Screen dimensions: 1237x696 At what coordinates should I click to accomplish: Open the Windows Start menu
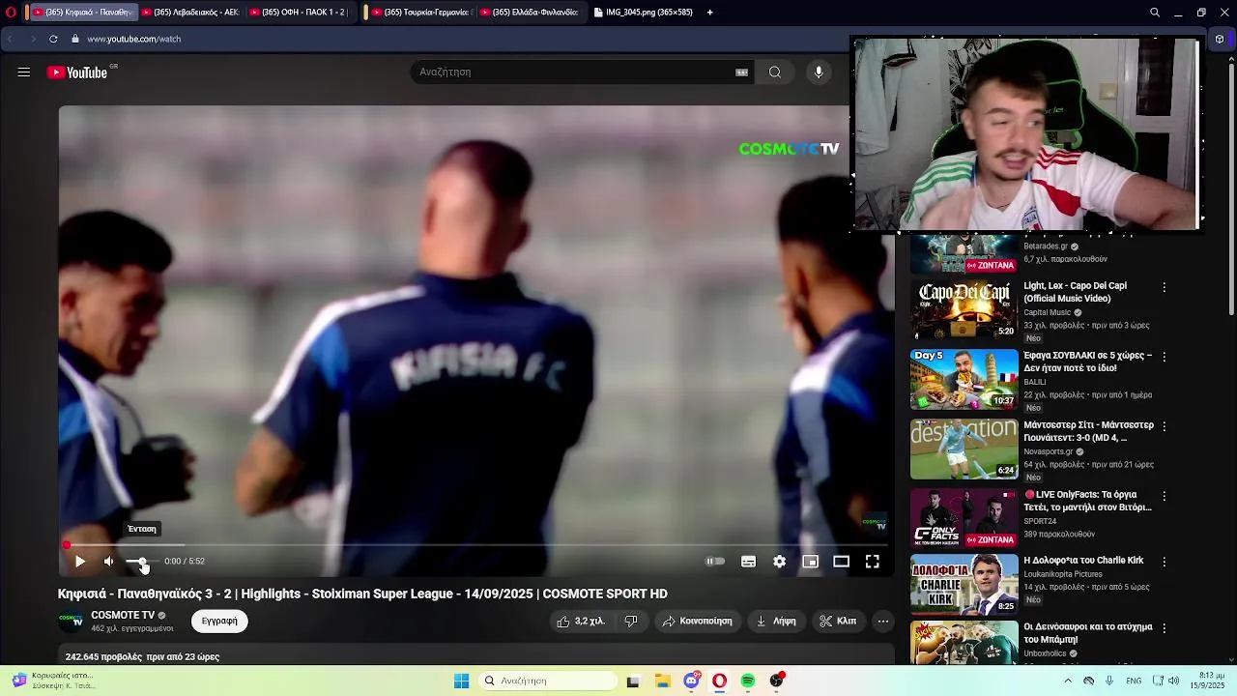coord(461,681)
